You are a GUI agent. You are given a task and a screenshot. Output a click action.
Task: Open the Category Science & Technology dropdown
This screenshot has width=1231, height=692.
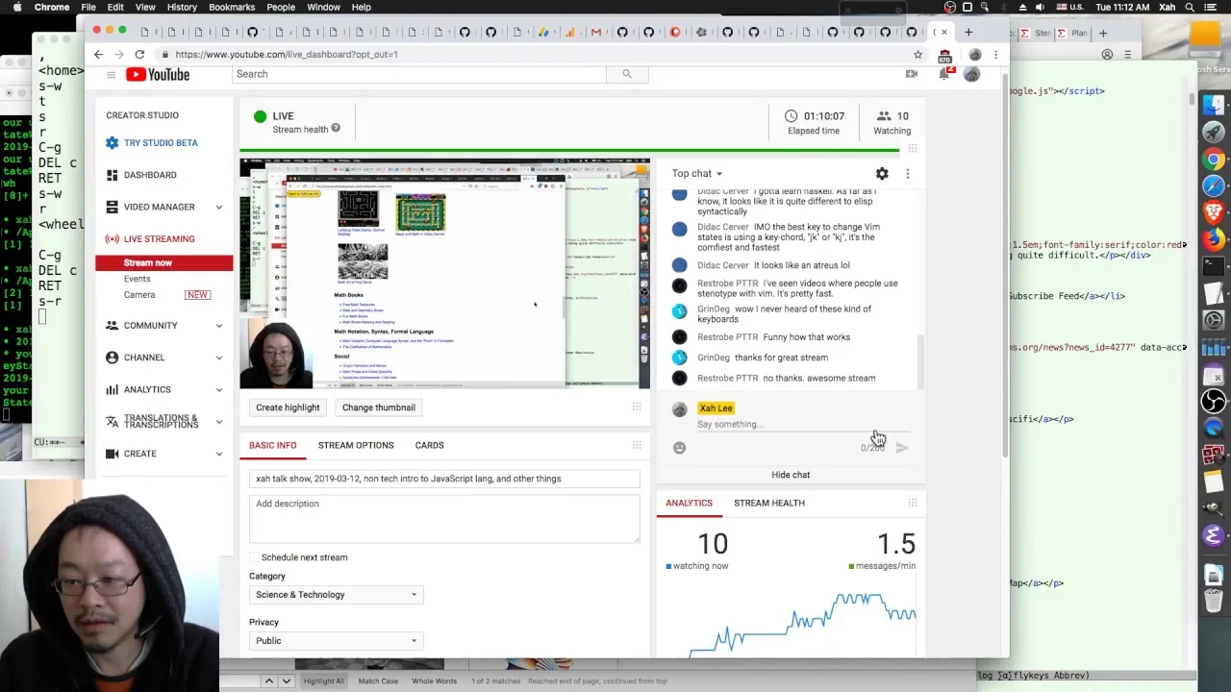coord(336,595)
